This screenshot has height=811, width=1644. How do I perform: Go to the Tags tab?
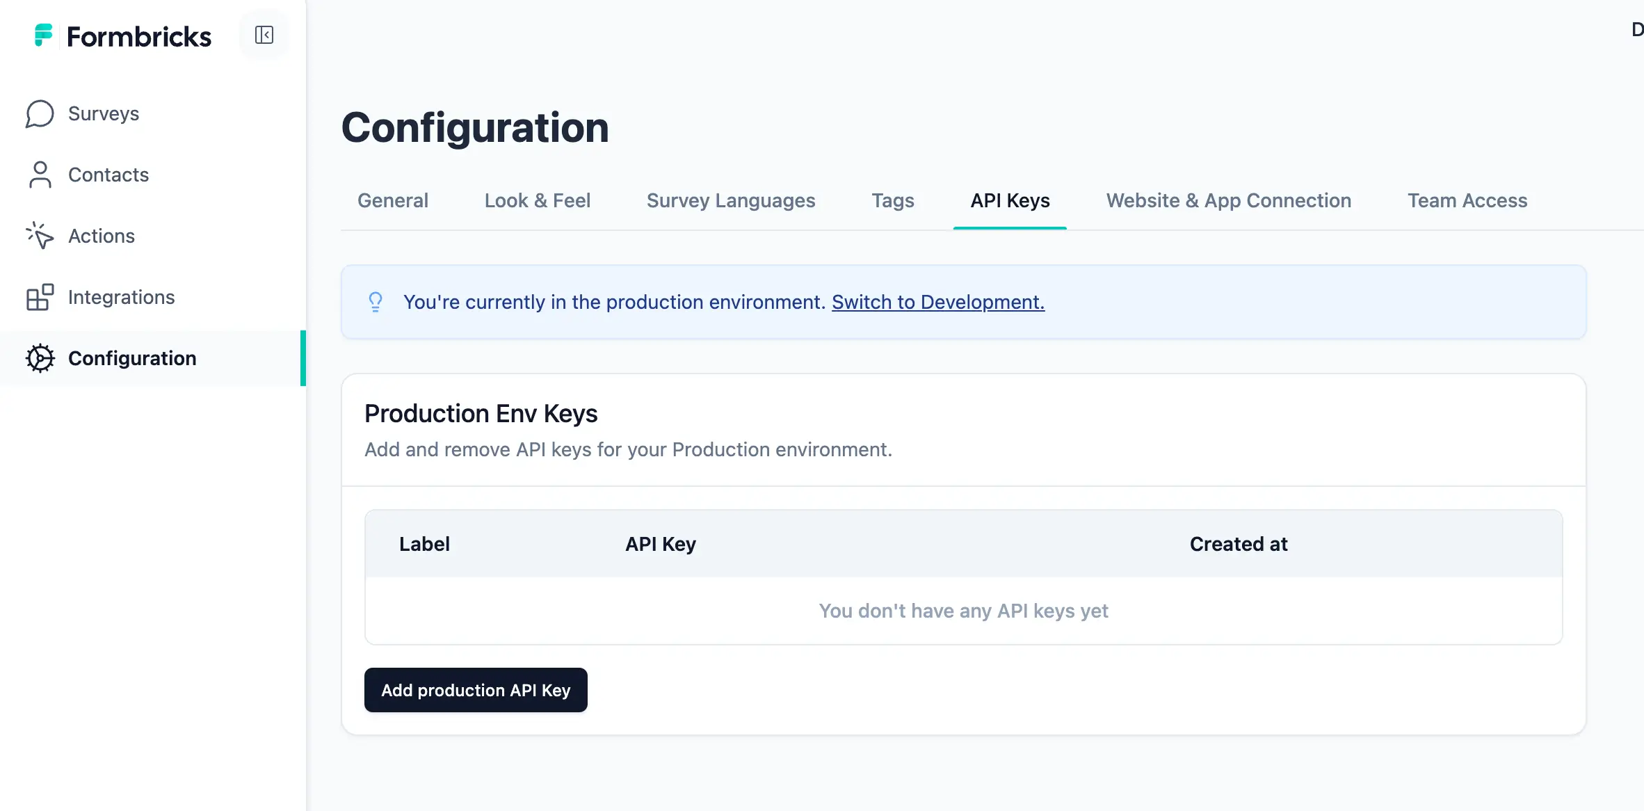click(892, 200)
